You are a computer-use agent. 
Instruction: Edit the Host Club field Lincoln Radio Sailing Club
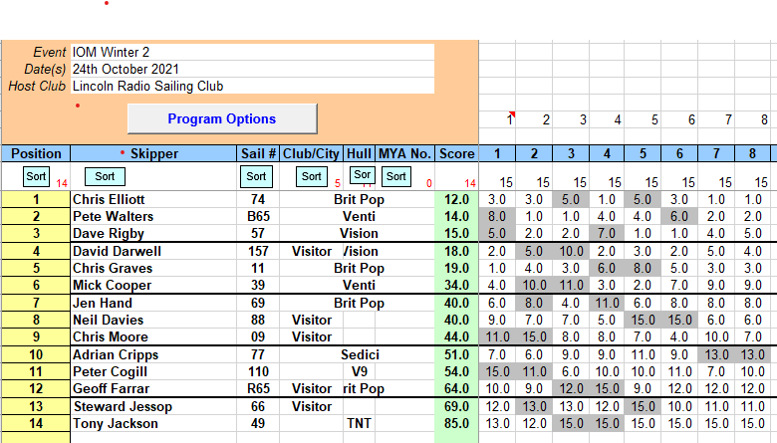(x=252, y=86)
